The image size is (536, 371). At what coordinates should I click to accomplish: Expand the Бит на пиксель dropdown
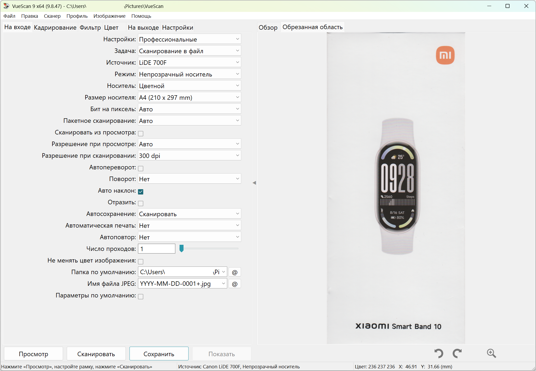[189, 109]
